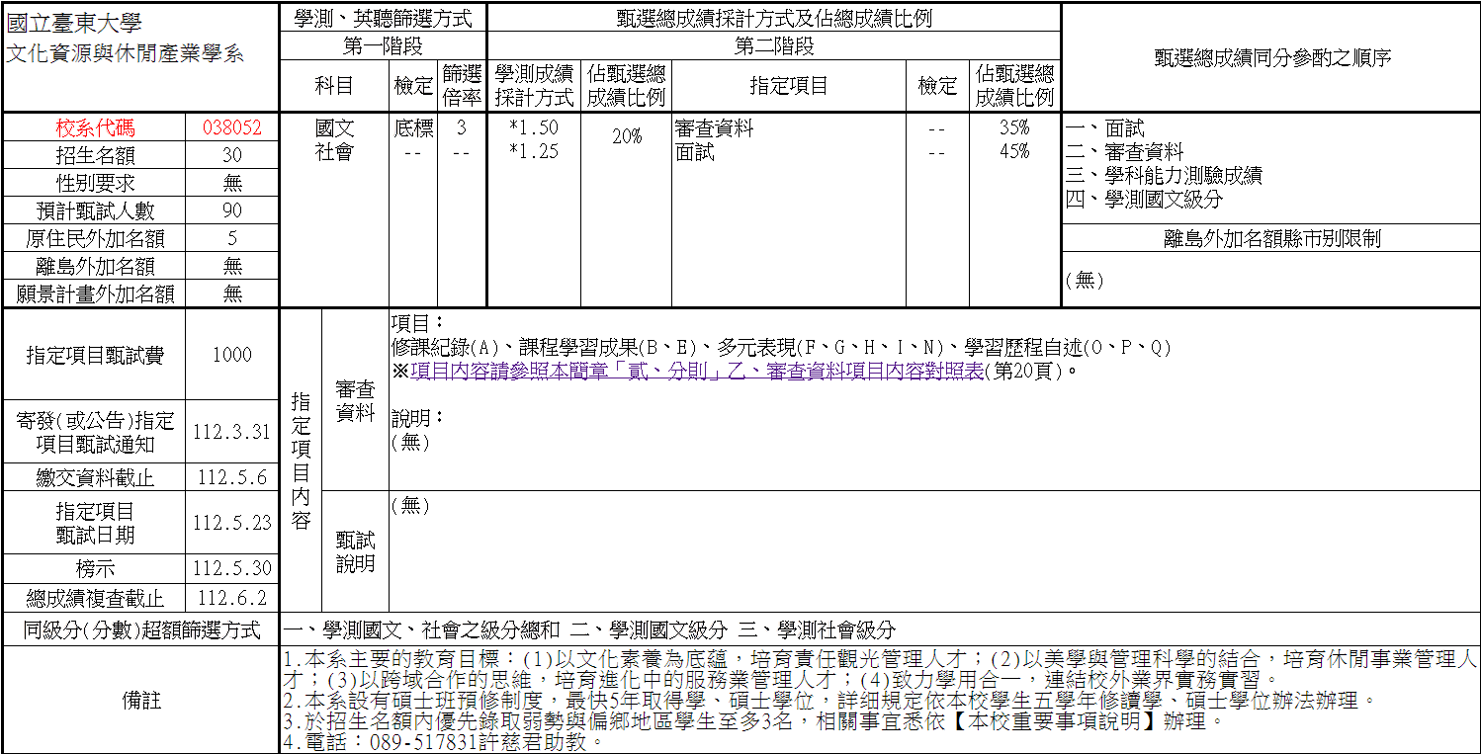This screenshot has width=1481, height=754.
Task: Click the 甄選總成績同分參酌之順序 header
Action: pos(1272,57)
